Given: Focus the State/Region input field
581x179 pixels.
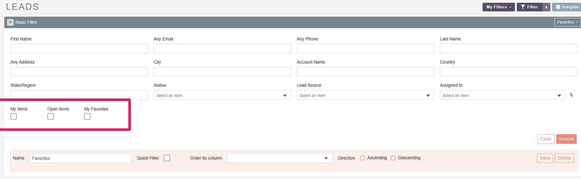Looking at the screenshot, I should click(x=79, y=94).
